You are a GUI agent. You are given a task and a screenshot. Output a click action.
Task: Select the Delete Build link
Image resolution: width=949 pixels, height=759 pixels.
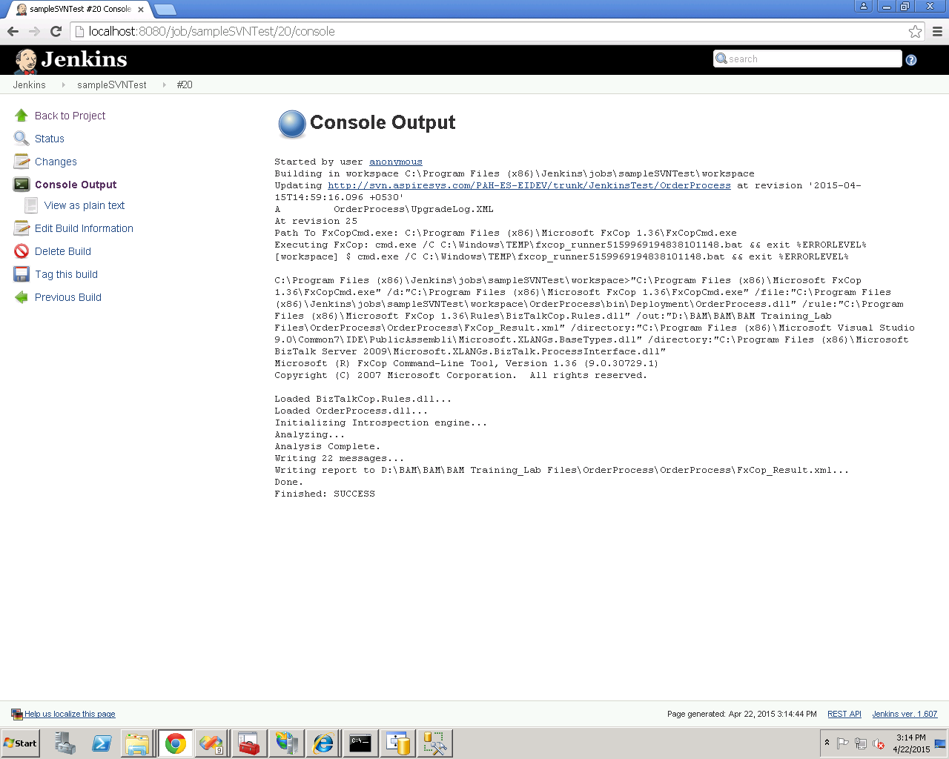coord(63,251)
